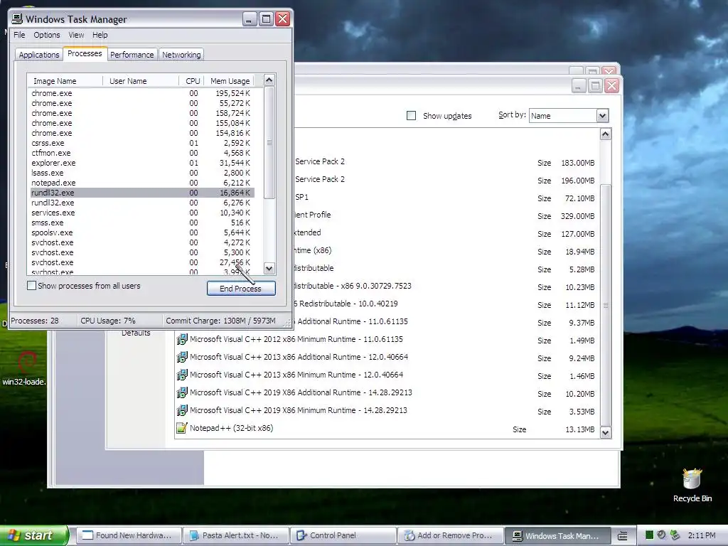This screenshot has height=546, width=728.
Task: Open the View menu in Task Manager
Action: pyautogui.click(x=76, y=35)
